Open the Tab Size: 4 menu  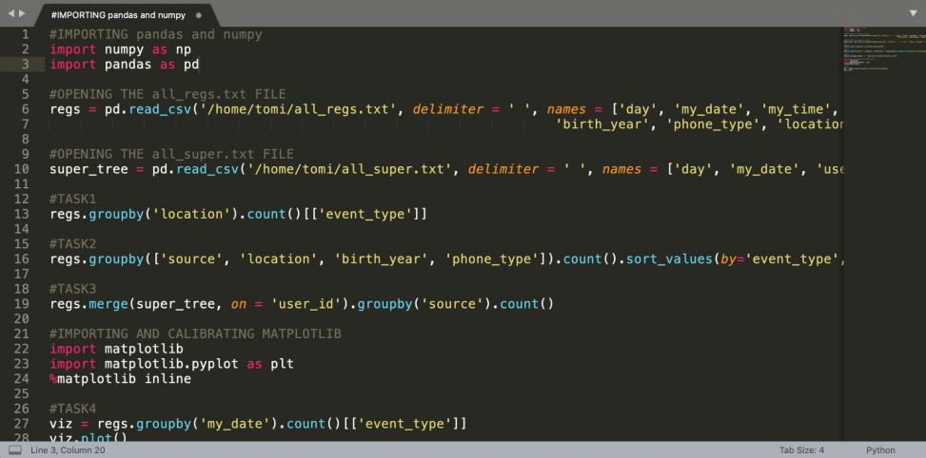coord(800,449)
